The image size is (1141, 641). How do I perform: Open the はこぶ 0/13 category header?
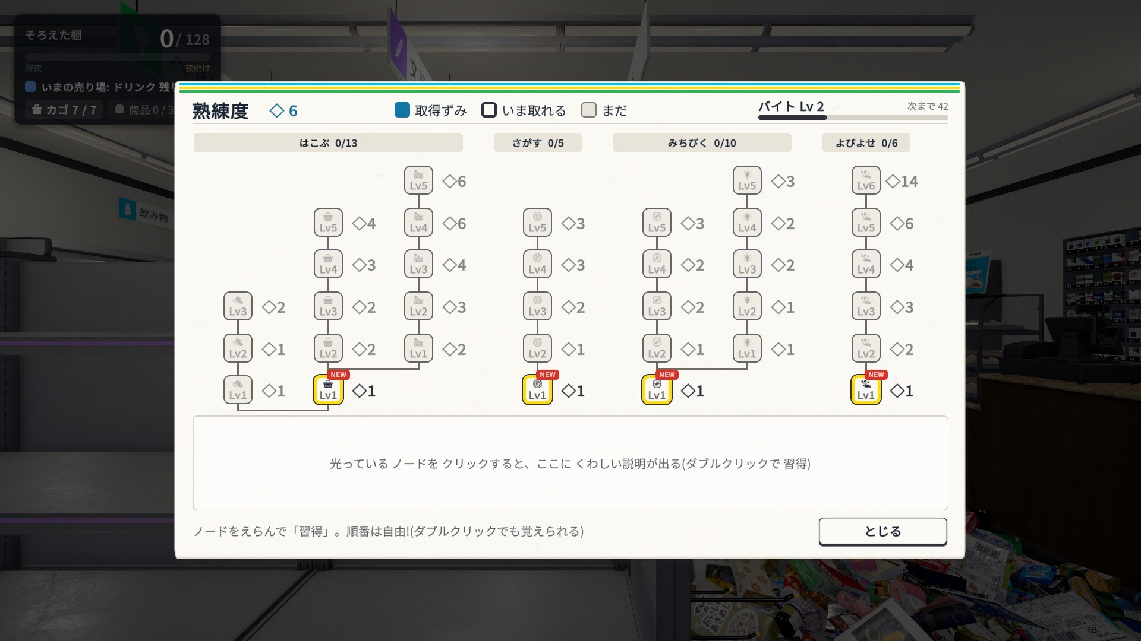(x=328, y=142)
